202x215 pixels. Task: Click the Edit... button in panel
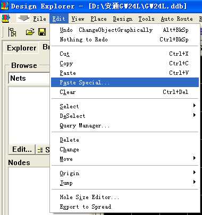22,150
